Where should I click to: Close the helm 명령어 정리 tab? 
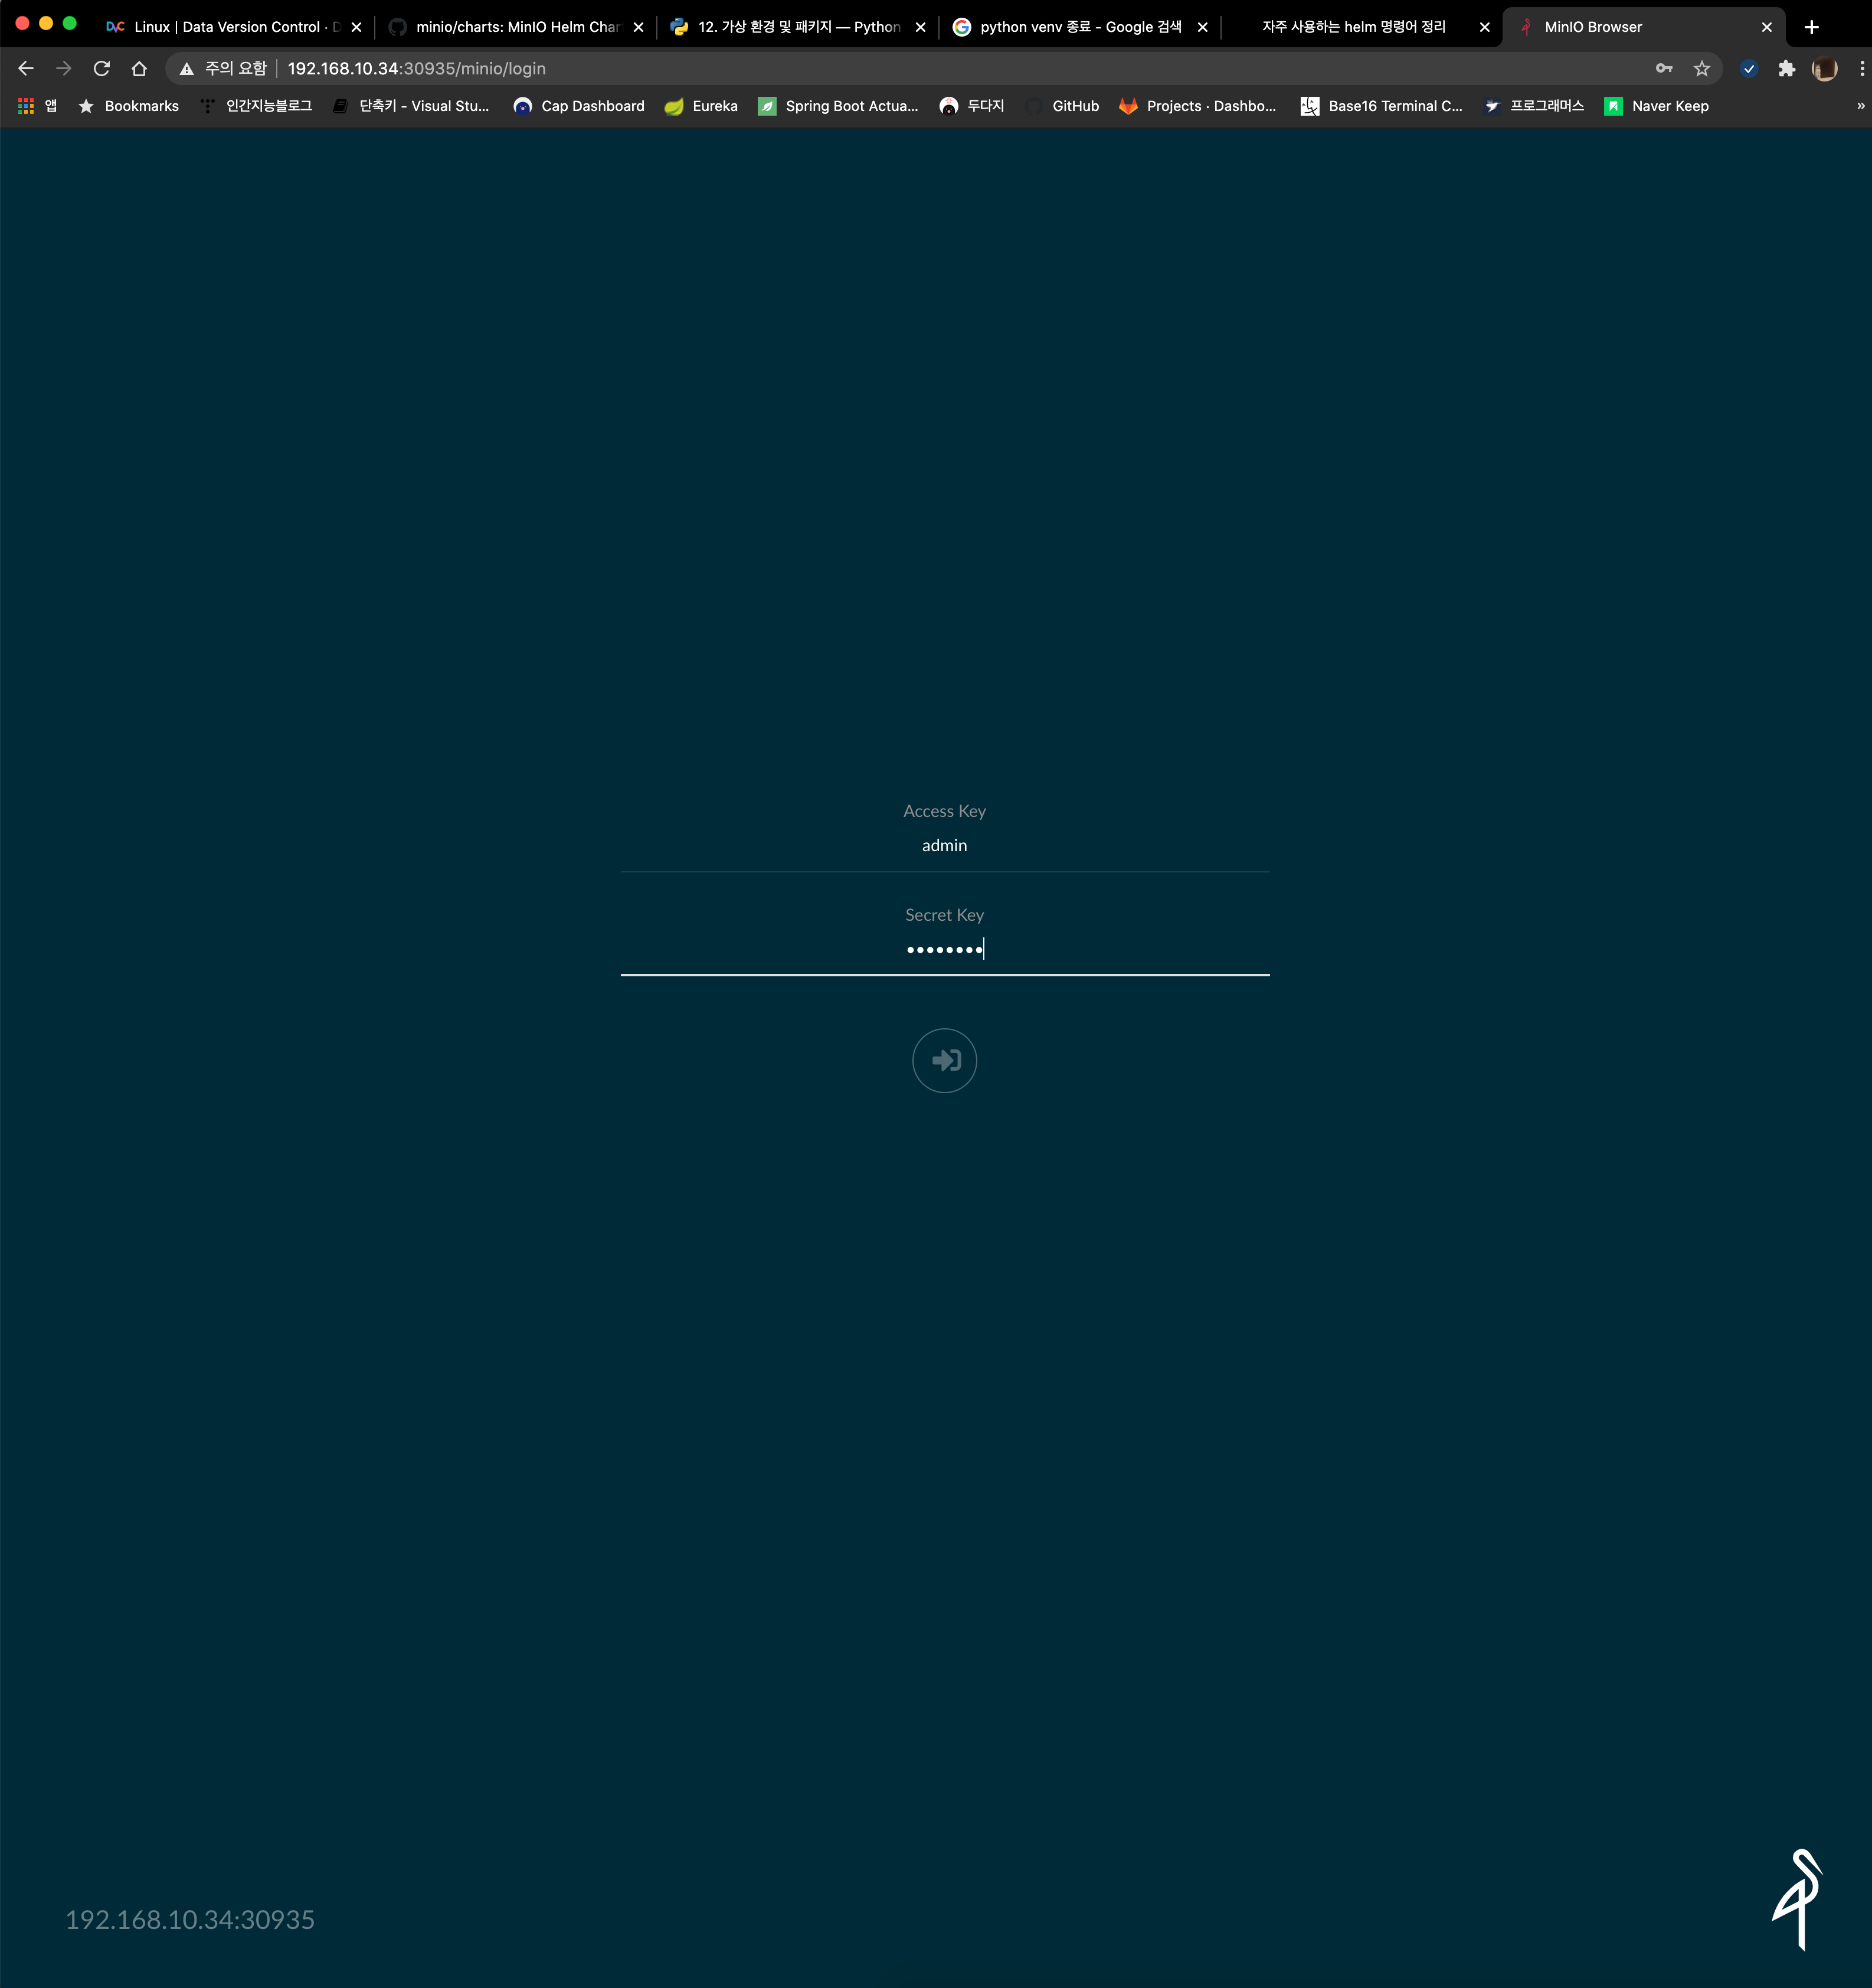[x=1485, y=27]
